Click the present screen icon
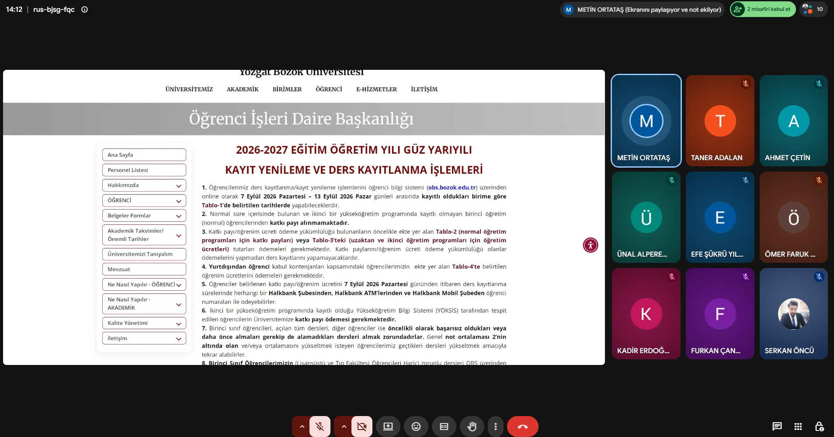This screenshot has width=834, height=437. pyautogui.click(x=388, y=427)
